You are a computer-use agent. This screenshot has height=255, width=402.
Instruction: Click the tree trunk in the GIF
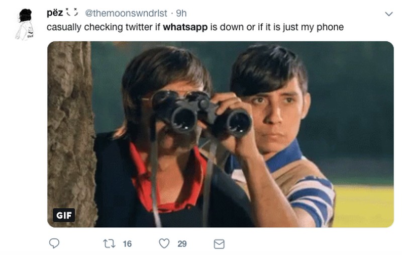(70, 134)
